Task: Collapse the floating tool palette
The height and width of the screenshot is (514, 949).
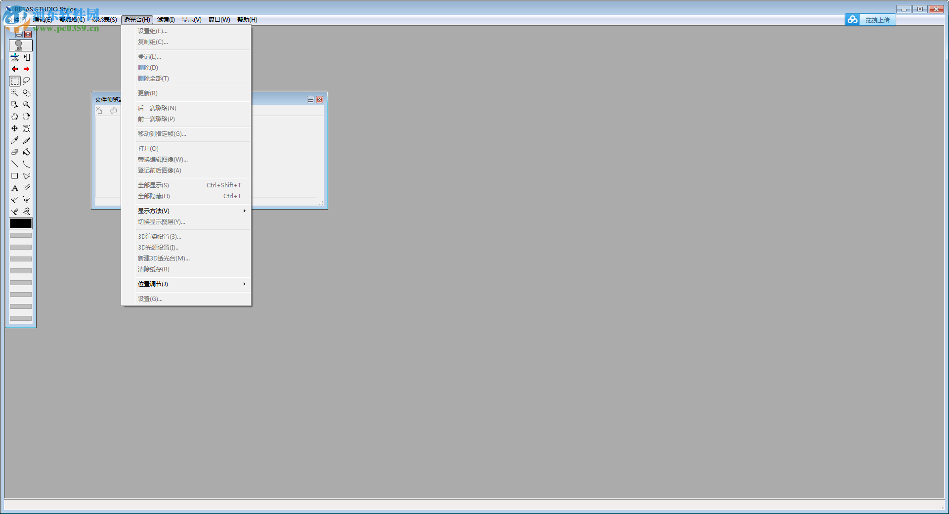Action: tap(19, 35)
